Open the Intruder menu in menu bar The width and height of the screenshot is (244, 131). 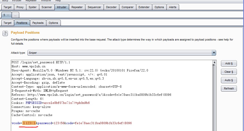pyautogui.click(x=17, y=1)
